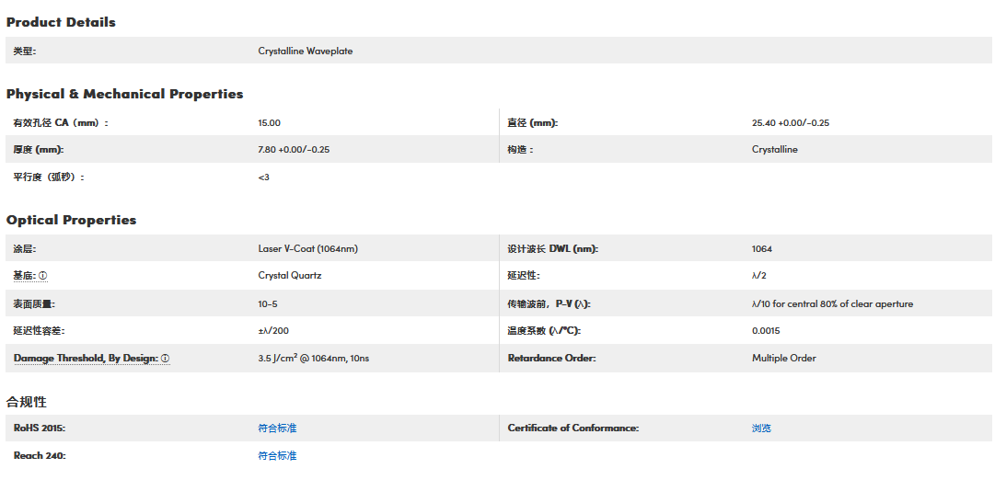Click the Product Details heading
1006x480 pixels.
tap(61, 22)
